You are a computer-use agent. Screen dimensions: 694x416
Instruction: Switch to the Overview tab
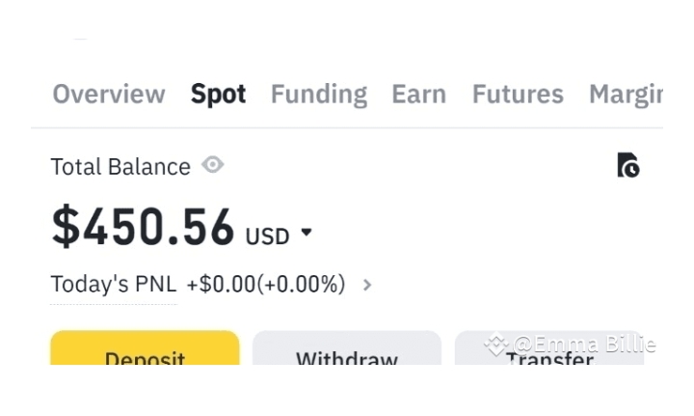[x=109, y=95]
